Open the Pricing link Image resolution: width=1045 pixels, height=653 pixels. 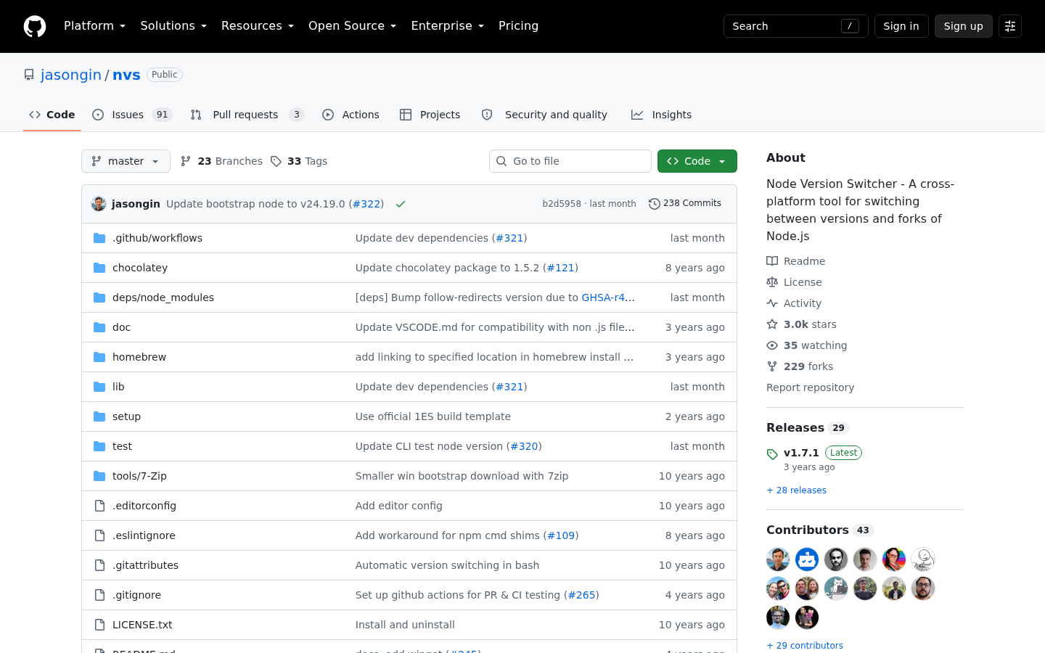(x=518, y=26)
